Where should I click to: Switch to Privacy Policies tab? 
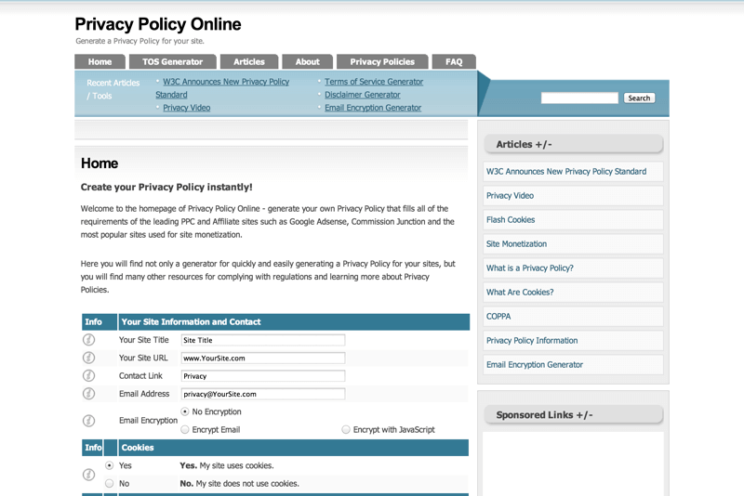coord(382,61)
